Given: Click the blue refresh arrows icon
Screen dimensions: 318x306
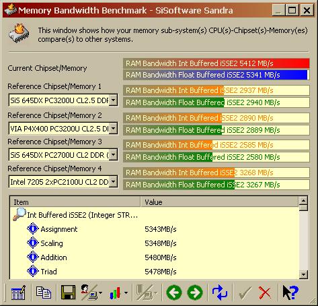Looking at the screenshot, I should click(220, 293).
